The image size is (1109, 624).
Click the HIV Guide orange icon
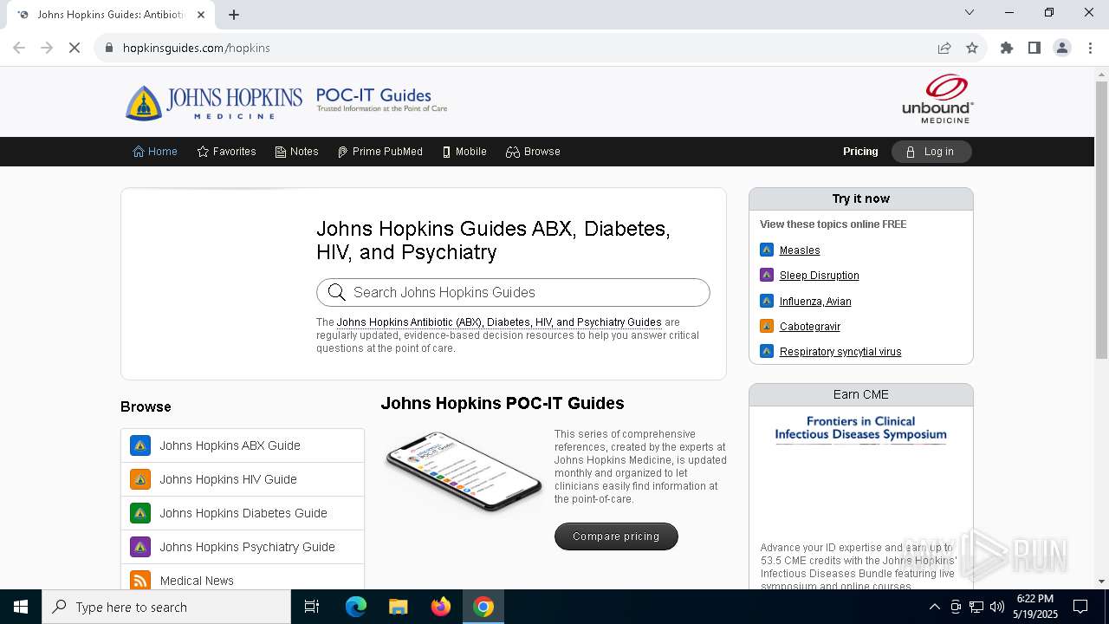pyautogui.click(x=140, y=479)
